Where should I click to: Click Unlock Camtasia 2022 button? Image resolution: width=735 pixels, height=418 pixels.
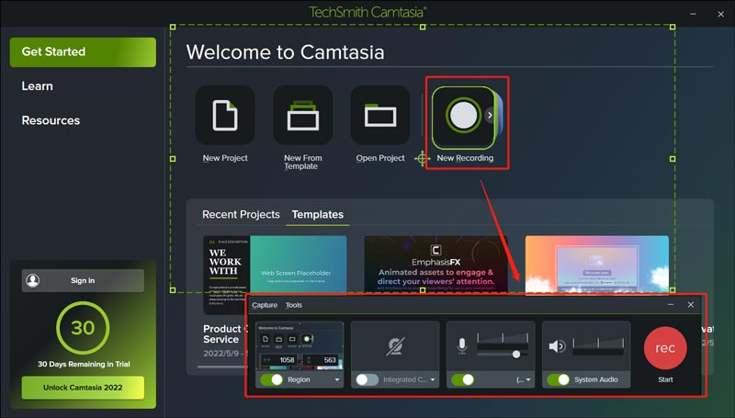tap(83, 388)
